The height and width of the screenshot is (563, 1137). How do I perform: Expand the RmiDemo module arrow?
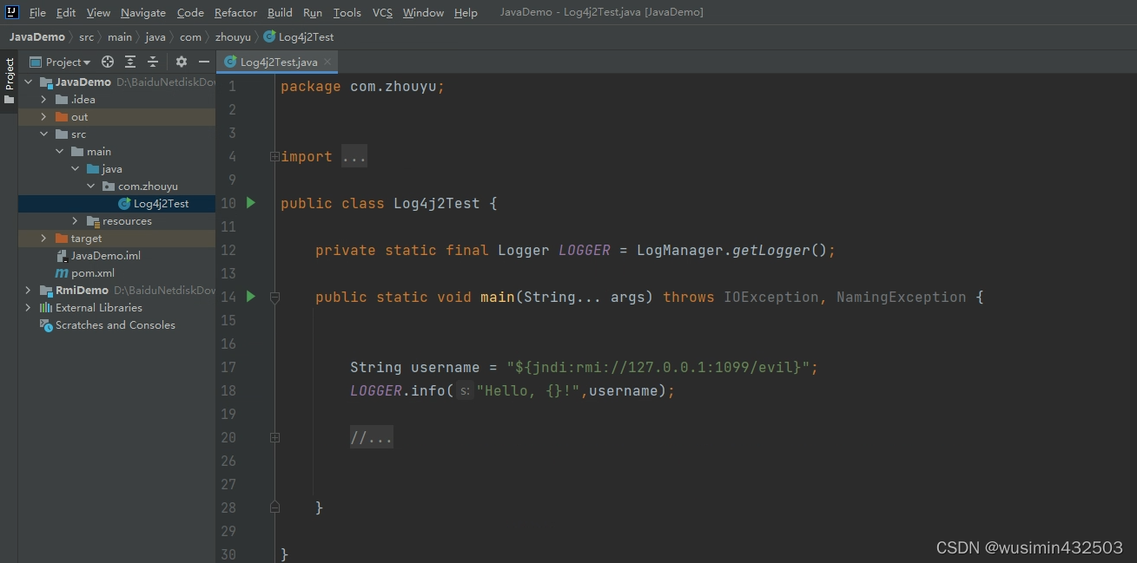29,291
